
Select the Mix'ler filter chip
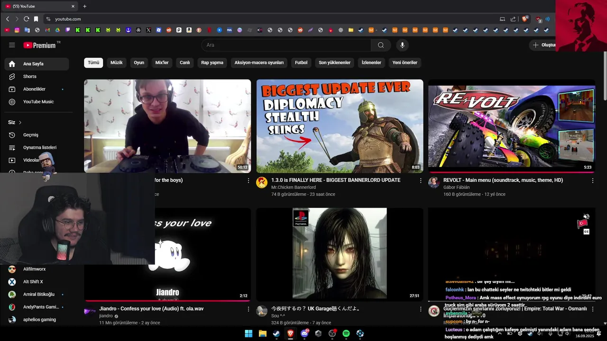pos(162,63)
